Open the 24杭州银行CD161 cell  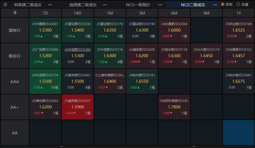pos(142,82)
